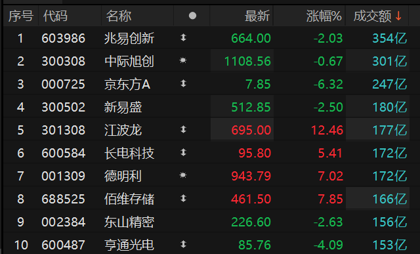Screen dimensions: 420x254
Task: Click stock code 000725
Action: [x=64, y=85]
